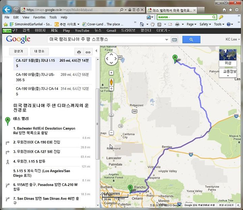The width and height of the screenshot is (243, 210).
Task: Open the browser Home icon at top right
Action: tap(224, 10)
